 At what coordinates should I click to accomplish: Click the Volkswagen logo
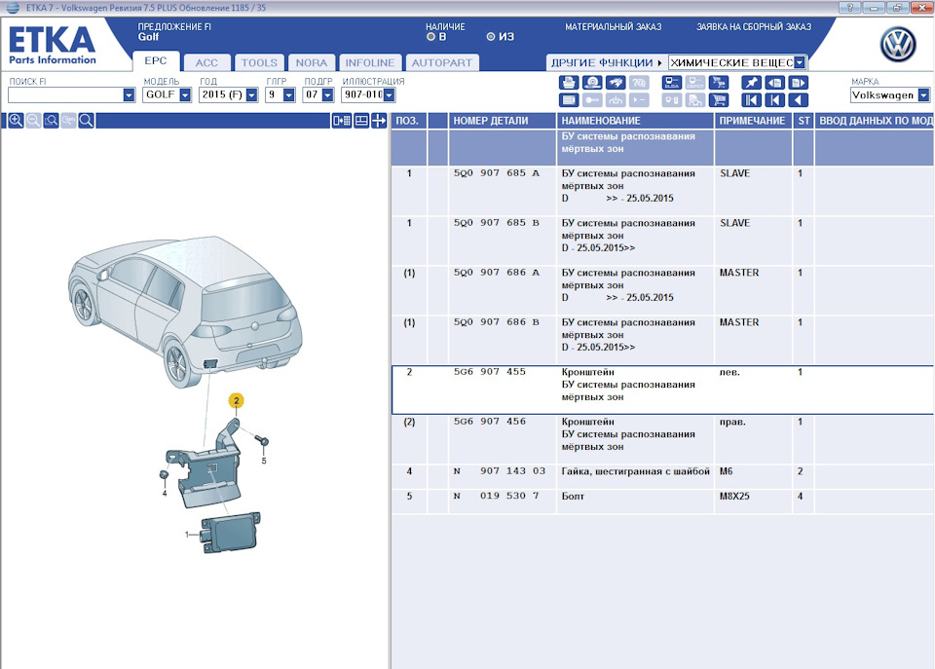898,45
